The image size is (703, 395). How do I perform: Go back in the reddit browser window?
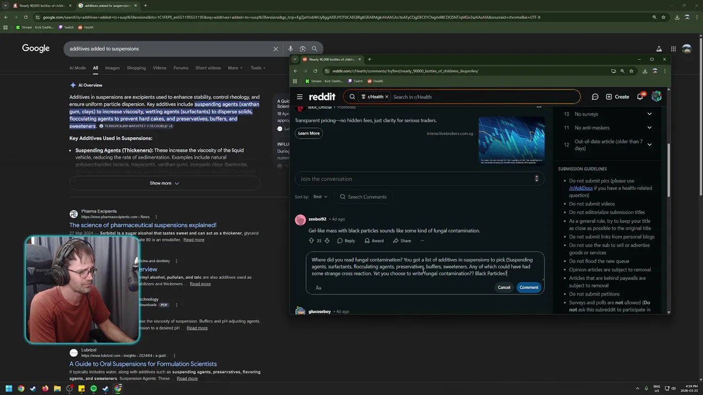295,71
